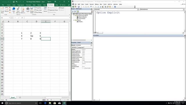The height and width of the screenshot is (105, 186).
Task: Select the Sheet1 tab
Action: click(13, 97)
